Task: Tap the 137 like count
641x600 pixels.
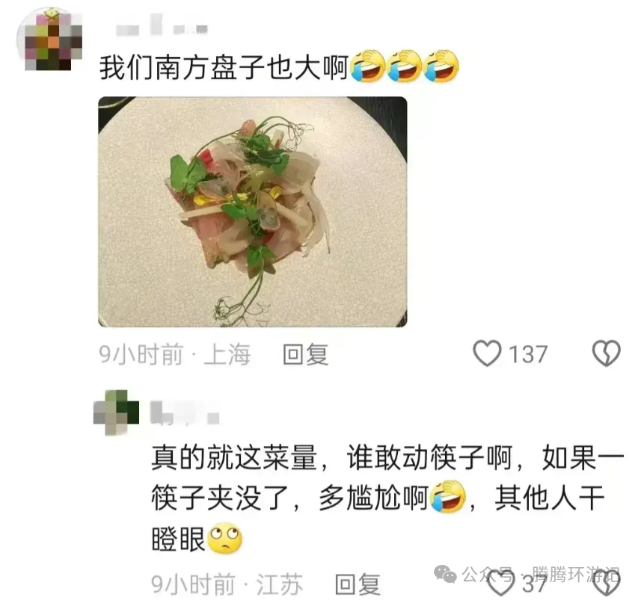Action: point(528,354)
